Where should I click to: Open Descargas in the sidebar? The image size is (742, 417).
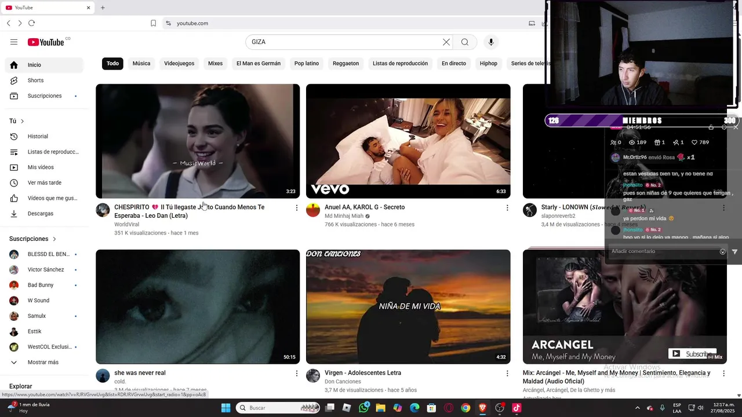click(44, 214)
